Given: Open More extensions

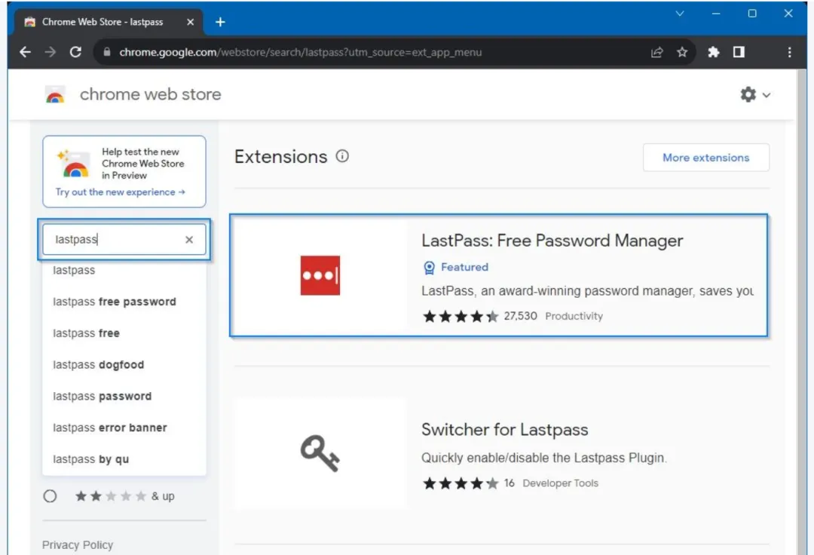Looking at the screenshot, I should pyautogui.click(x=706, y=158).
